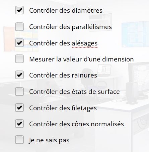The image size is (149, 152).
Task: Check the Je ne sais pas checkbox
Action: tap(19, 140)
